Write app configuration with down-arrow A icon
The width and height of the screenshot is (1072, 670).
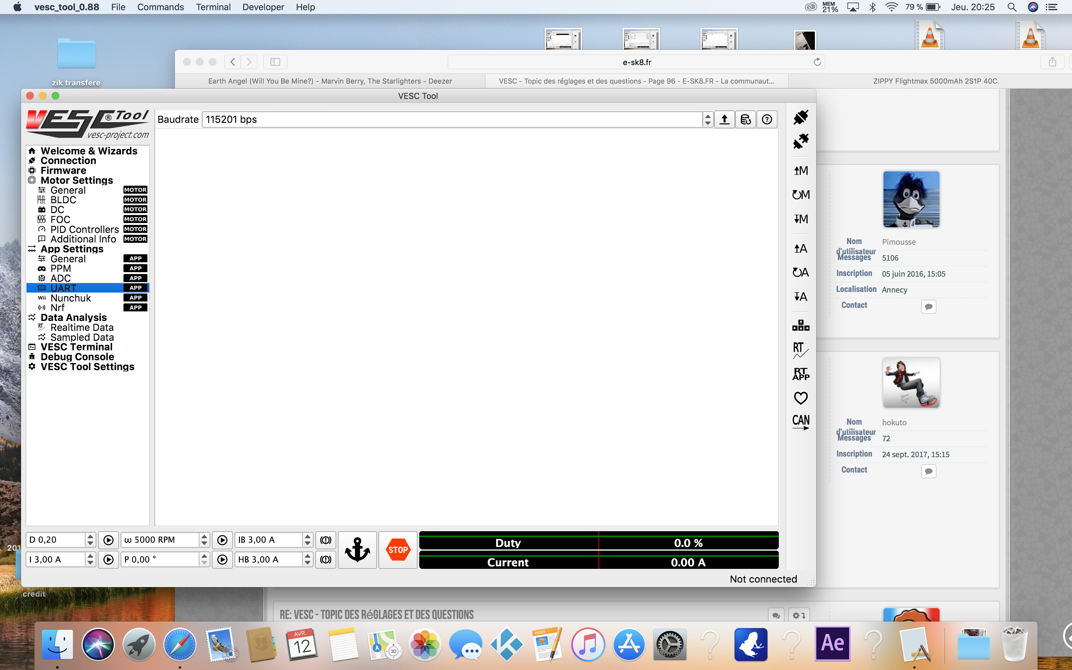tap(800, 296)
